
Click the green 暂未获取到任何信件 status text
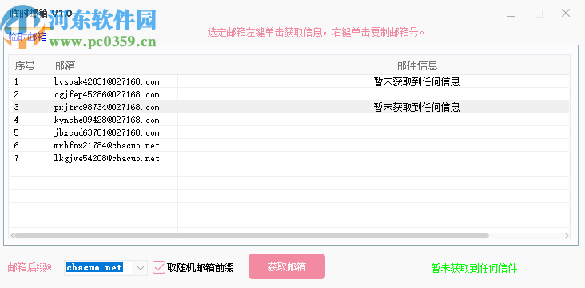[x=474, y=268]
